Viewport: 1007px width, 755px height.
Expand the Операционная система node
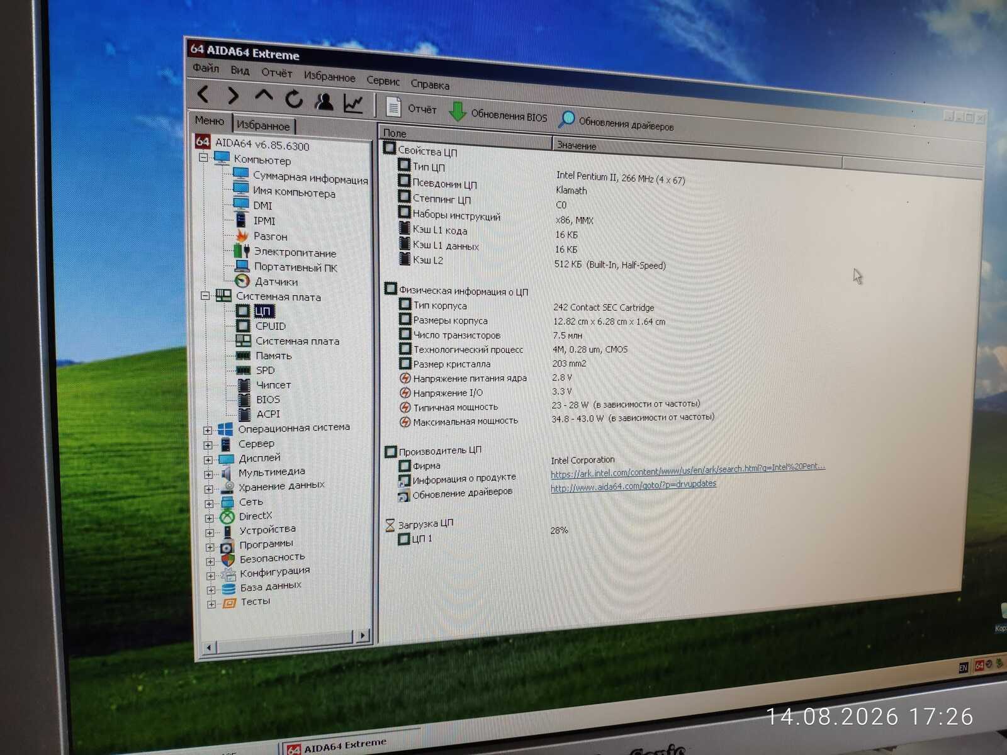click(x=208, y=430)
